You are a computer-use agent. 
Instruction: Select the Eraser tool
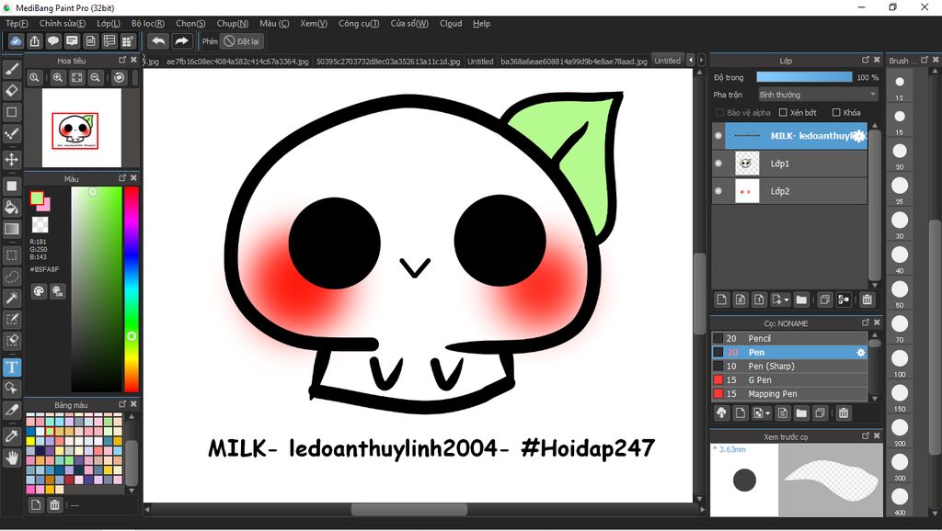coord(12,90)
